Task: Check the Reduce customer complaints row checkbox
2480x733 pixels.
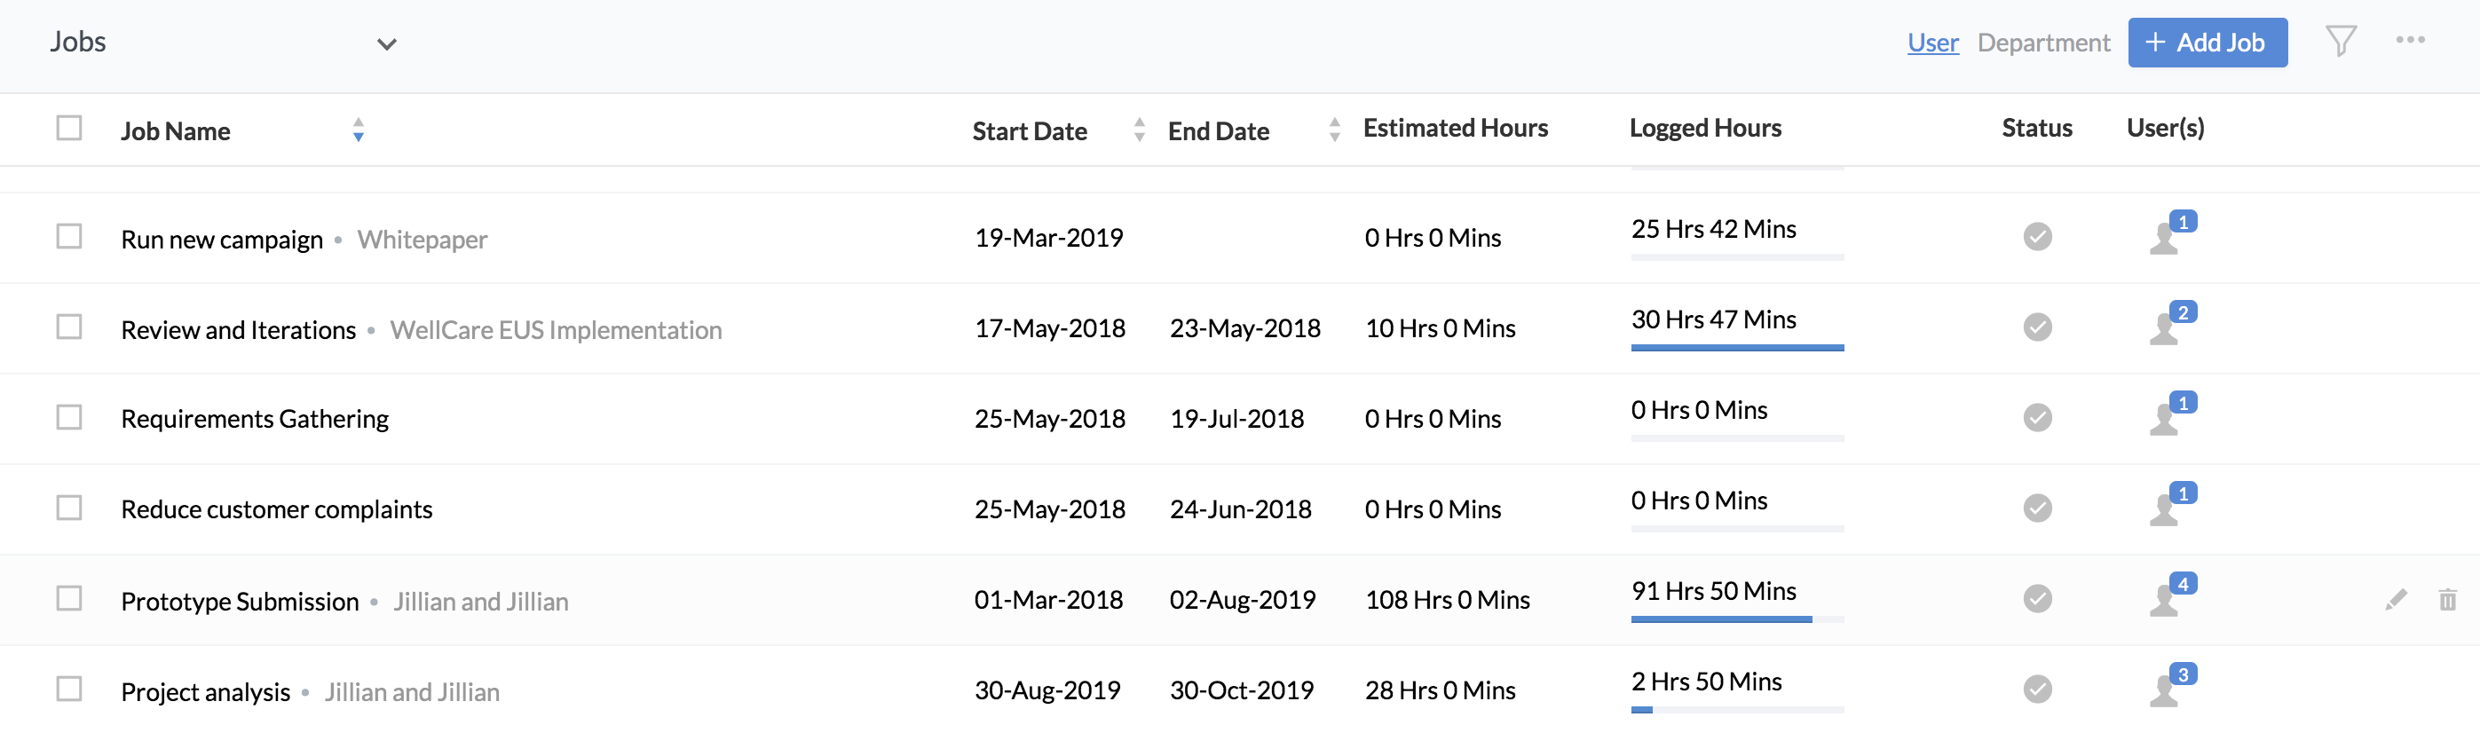Action: (69, 507)
